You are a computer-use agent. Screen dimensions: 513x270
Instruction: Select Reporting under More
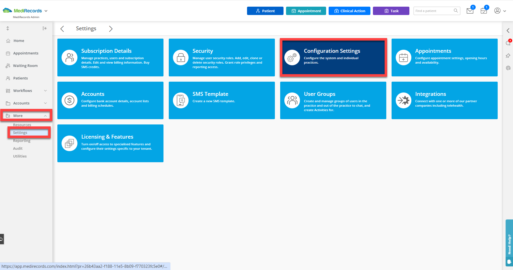(x=22, y=141)
